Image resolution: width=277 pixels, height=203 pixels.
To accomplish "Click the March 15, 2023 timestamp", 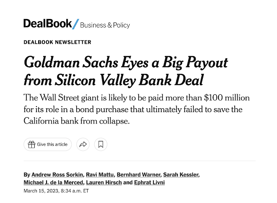I will (56, 191).
